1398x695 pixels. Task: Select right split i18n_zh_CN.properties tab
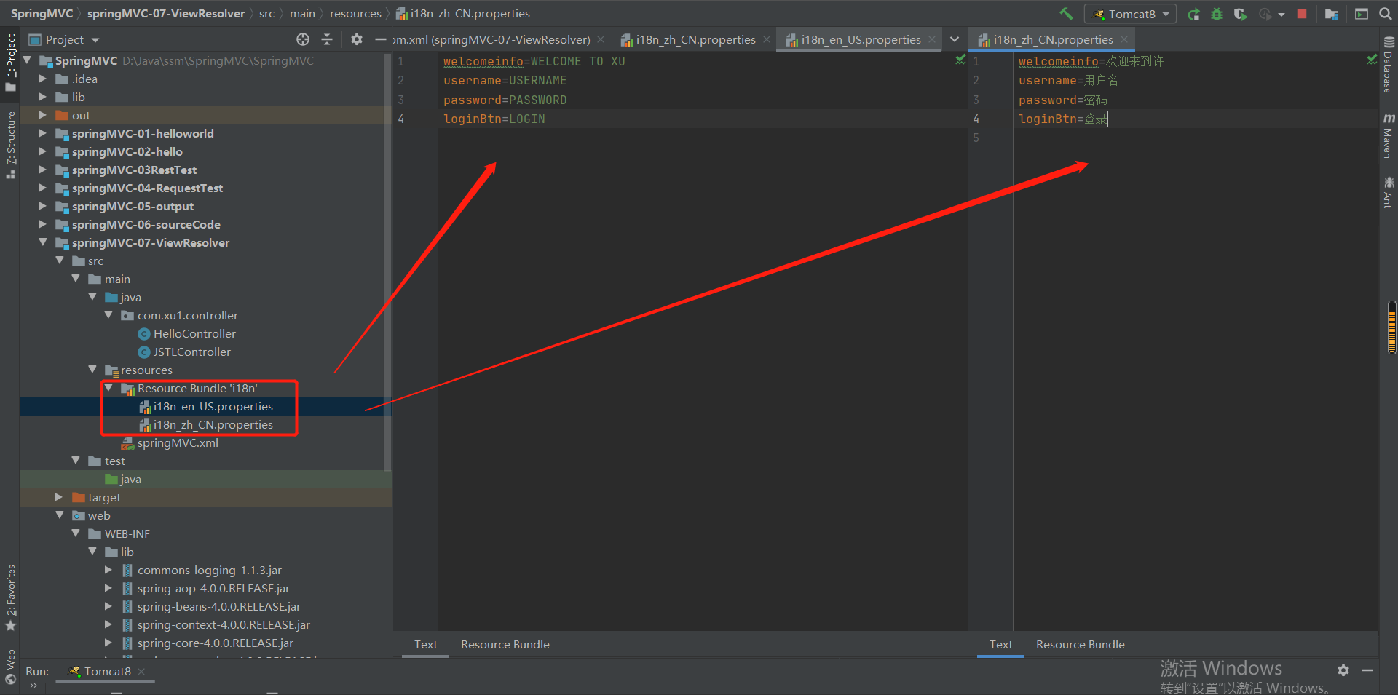[x=1053, y=39]
